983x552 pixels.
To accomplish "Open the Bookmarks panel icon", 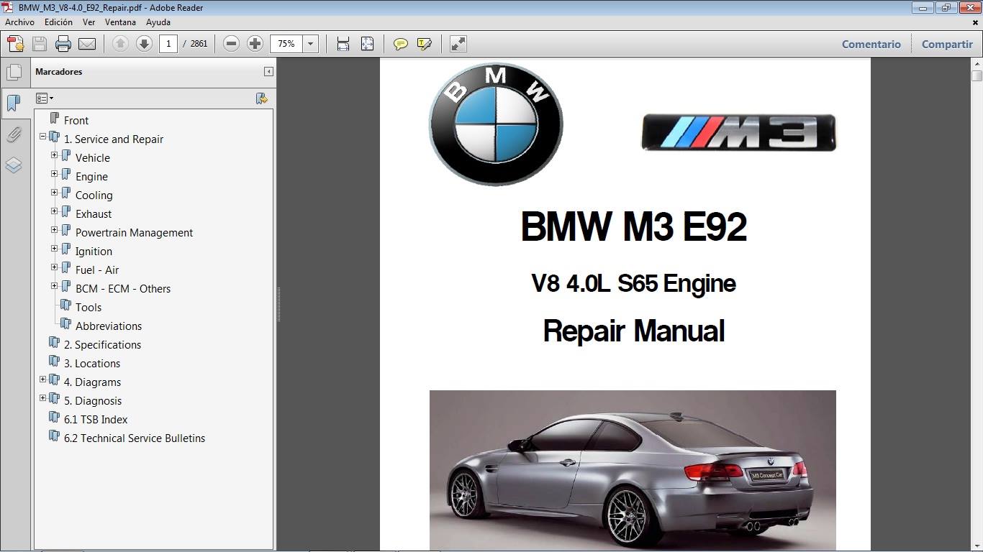I will 14,103.
